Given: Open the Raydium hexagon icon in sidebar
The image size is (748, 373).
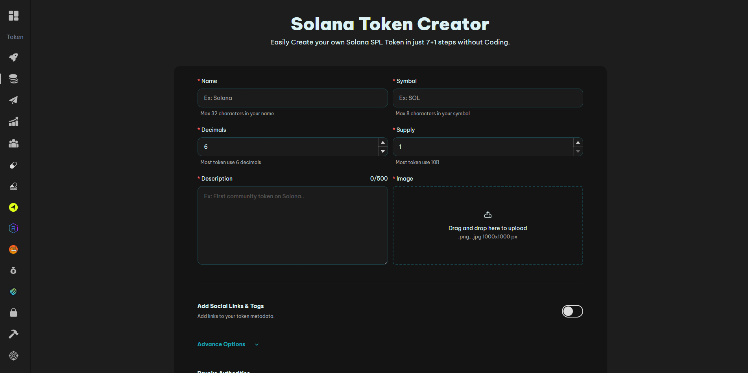Looking at the screenshot, I should pyautogui.click(x=13, y=228).
